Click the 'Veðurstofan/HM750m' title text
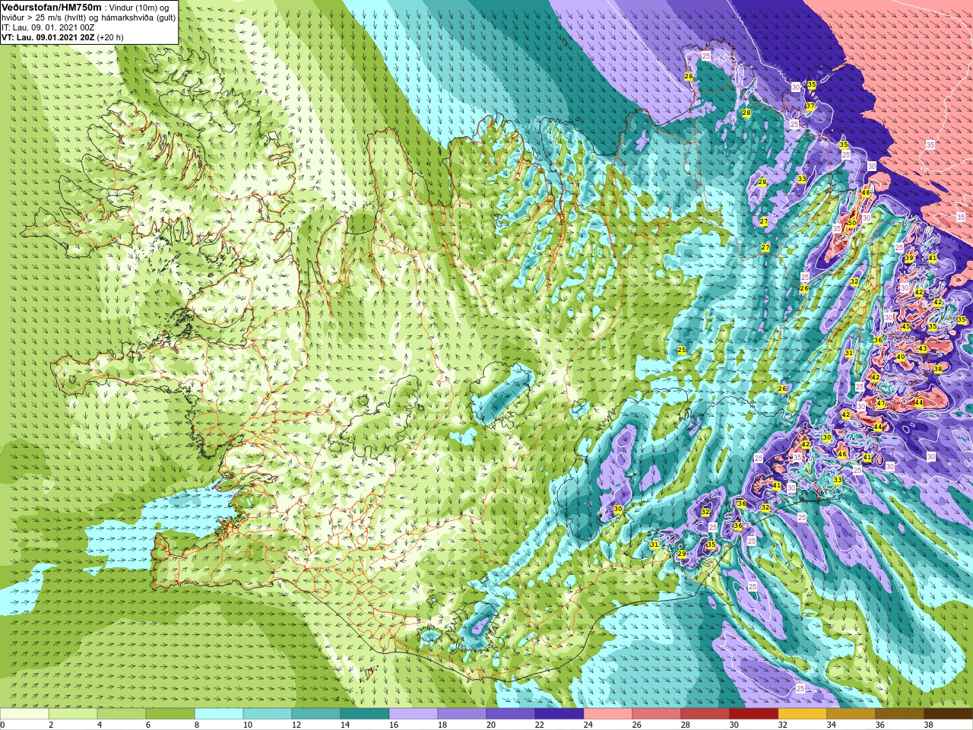This screenshot has width=973, height=730. click(x=51, y=7)
